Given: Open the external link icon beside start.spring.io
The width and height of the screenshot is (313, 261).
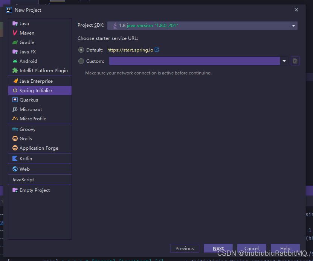Looking at the screenshot, I should coord(157,50).
